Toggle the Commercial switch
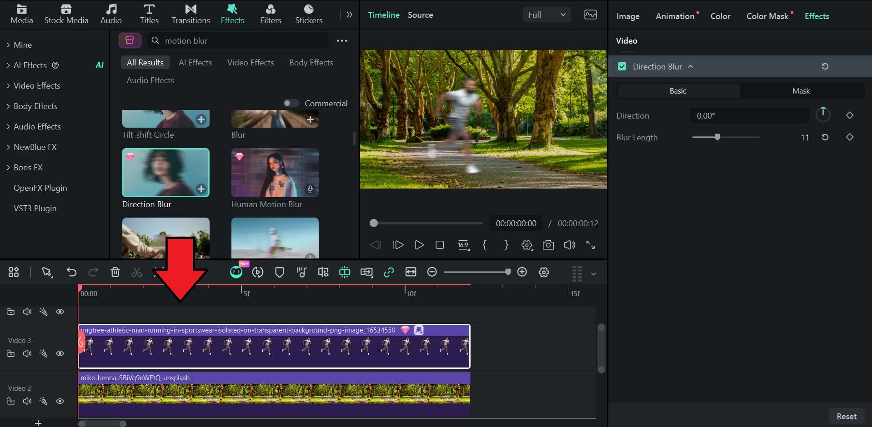Image resolution: width=872 pixels, height=427 pixels. (291, 103)
